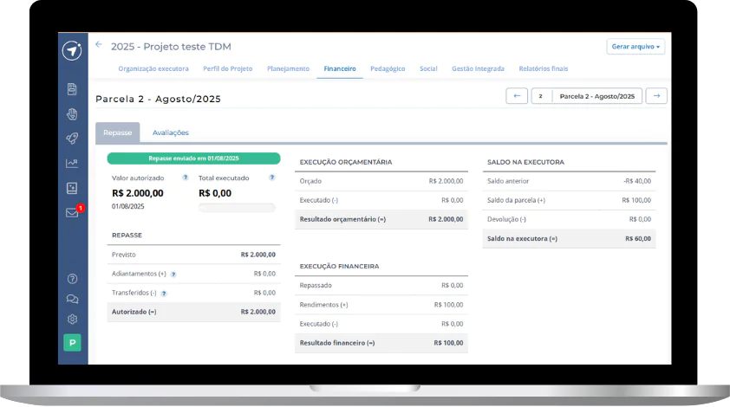Screen dimensions: 730x407
Task: Go back using the arrow beside project title
Action: pyautogui.click(x=99, y=45)
